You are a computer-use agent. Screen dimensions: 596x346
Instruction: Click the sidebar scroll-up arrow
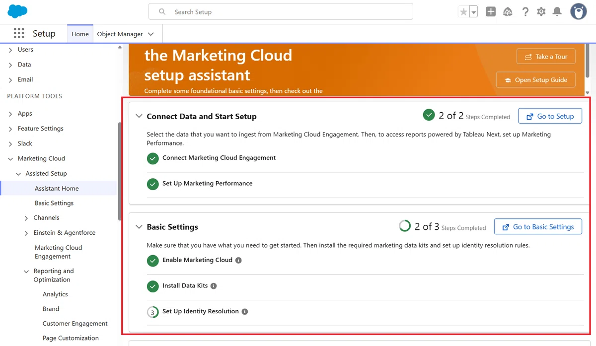click(120, 47)
